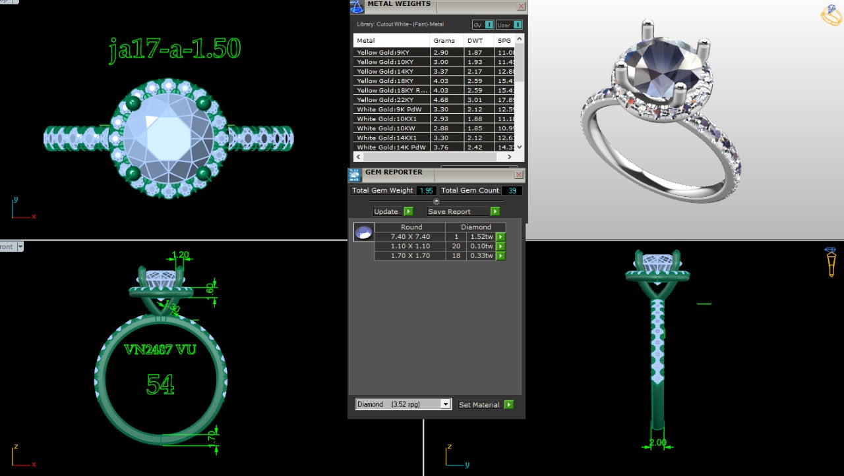This screenshot has height=476, width=844.
Task: Click the Total Gem Count value 39
Action: [512, 190]
